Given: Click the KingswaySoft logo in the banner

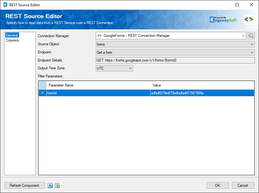Looking at the screenshot, I should tap(223, 19).
